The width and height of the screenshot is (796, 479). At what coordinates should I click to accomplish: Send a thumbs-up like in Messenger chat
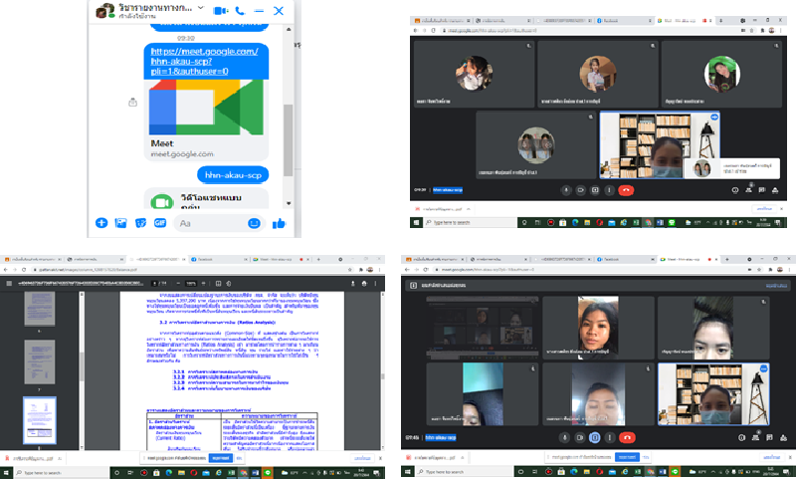pyautogui.click(x=279, y=223)
